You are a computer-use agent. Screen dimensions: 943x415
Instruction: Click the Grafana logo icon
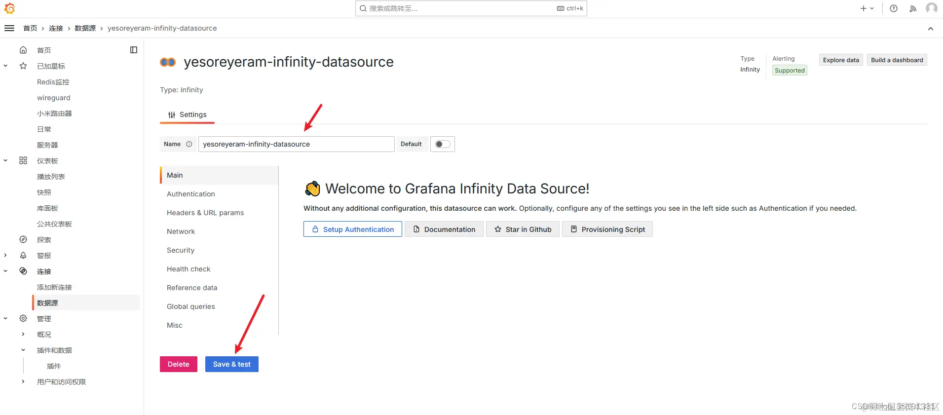[x=9, y=8]
